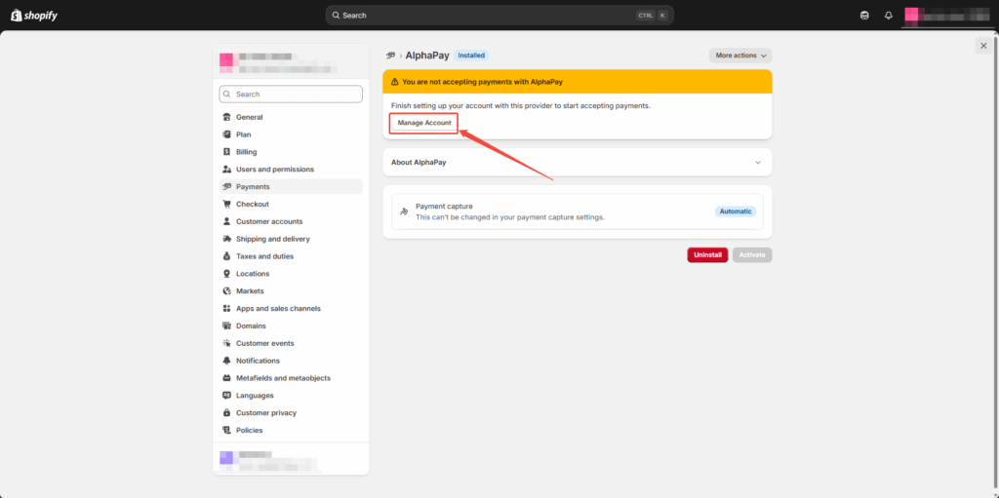Click the Sidekick assistant icon in header

pyautogui.click(x=864, y=16)
